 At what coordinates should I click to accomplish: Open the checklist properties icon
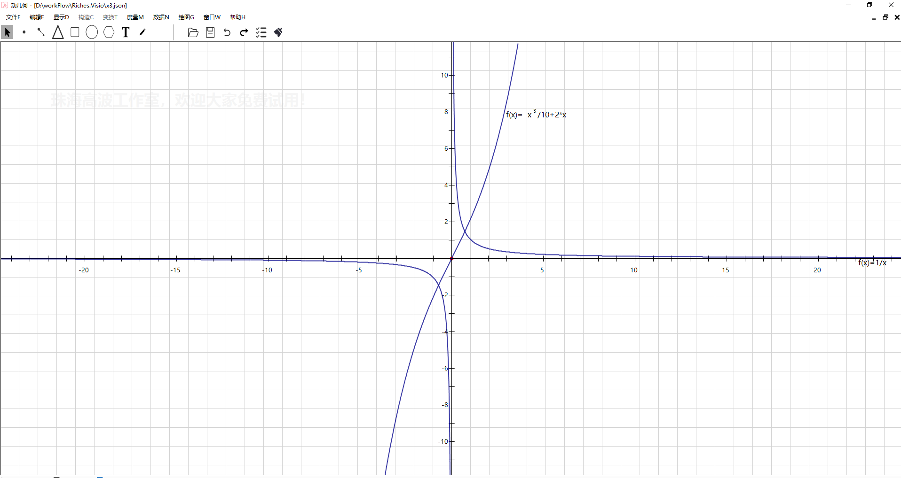point(261,32)
